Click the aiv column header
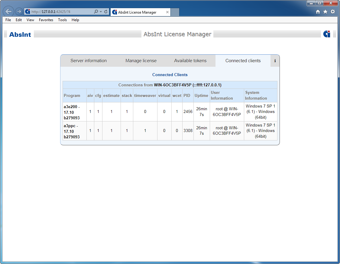 tap(90, 95)
